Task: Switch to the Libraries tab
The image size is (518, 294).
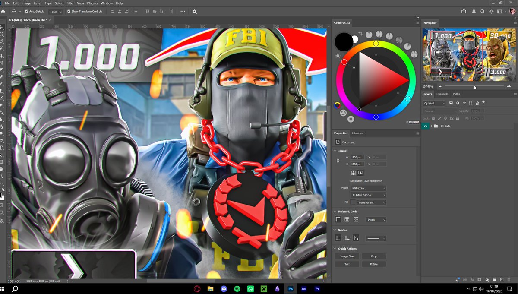Action: pos(357,133)
